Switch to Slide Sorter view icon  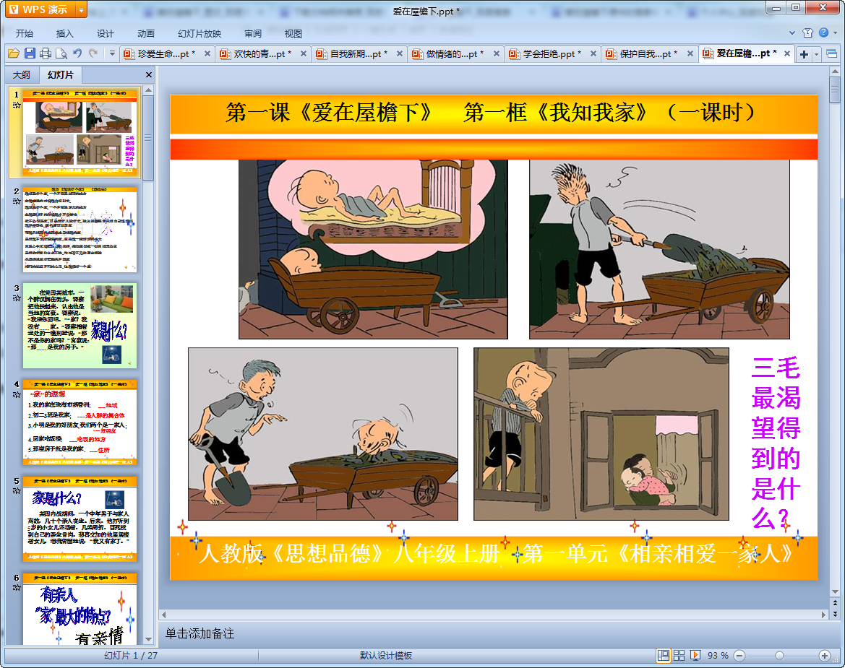(x=679, y=655)
